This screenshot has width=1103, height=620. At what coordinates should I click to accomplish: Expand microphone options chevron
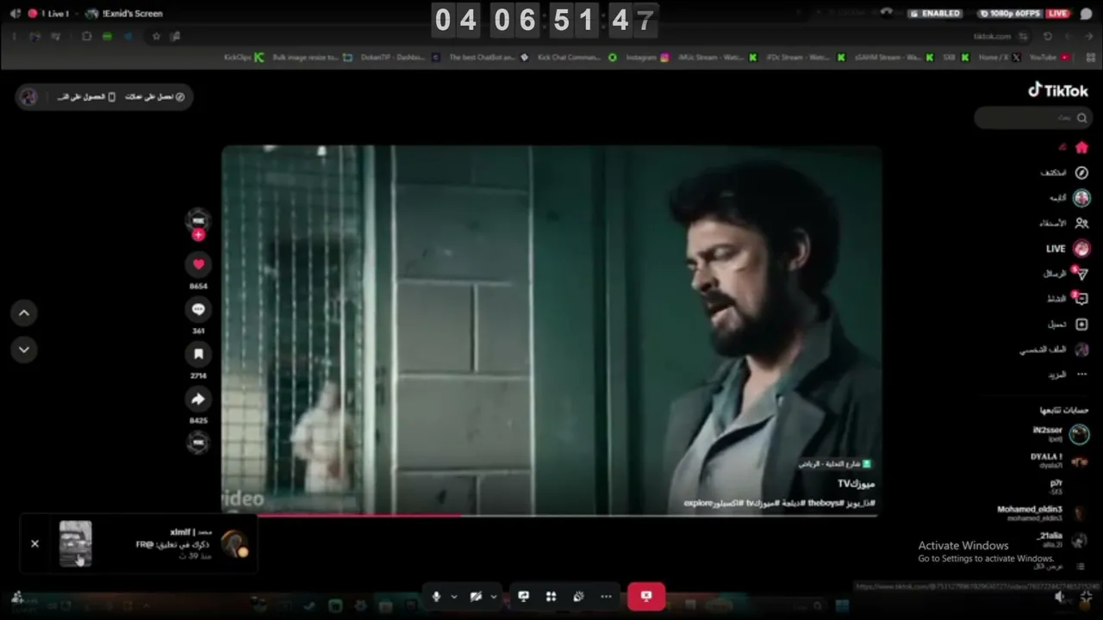pos(453,596)
